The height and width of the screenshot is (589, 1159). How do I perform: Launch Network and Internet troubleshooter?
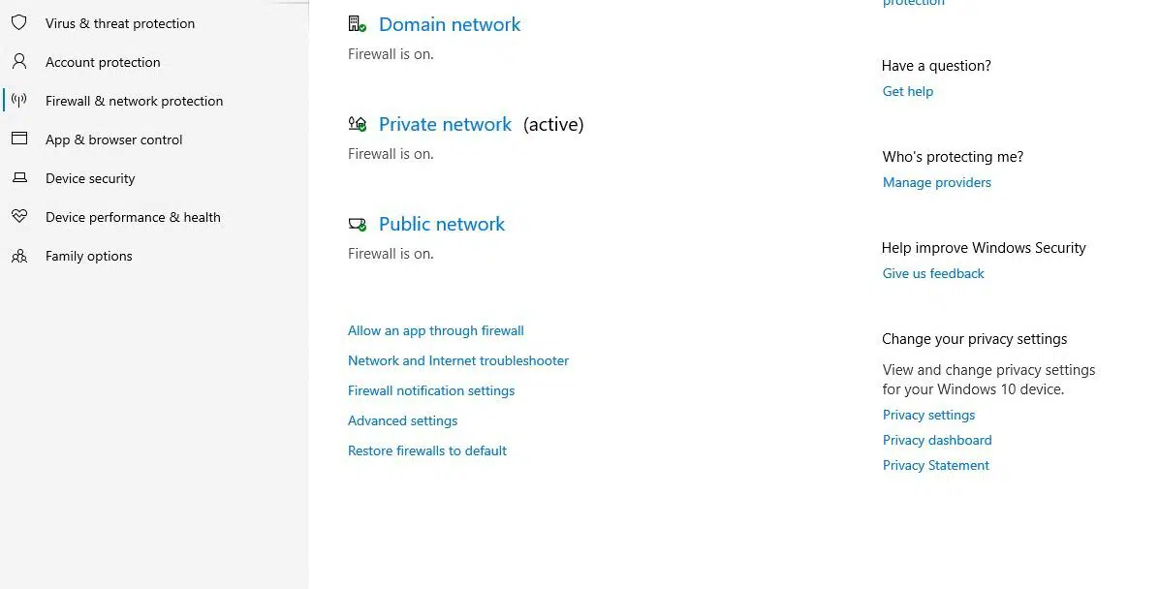coord(458,360)
